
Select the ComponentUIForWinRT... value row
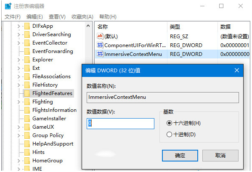(x=172, y=45)
